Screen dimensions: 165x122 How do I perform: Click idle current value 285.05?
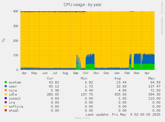(53, 95)
